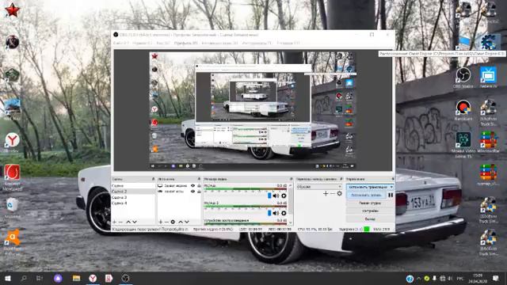Toggle lock of screen capture source

pos(199,186)
